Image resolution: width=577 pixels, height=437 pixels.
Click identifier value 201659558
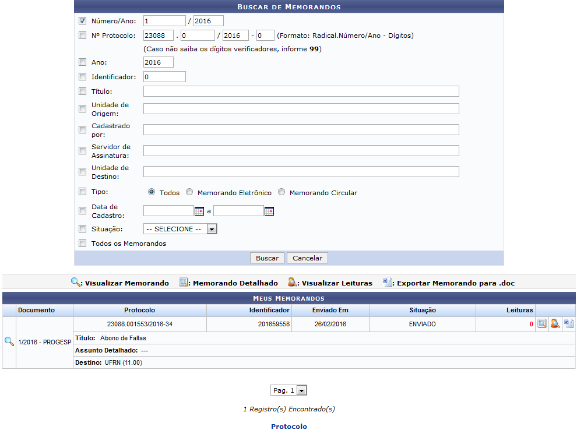[x=274, y=324]
